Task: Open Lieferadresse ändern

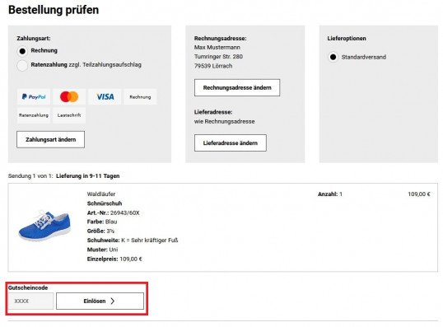Action: coord(231,143)
